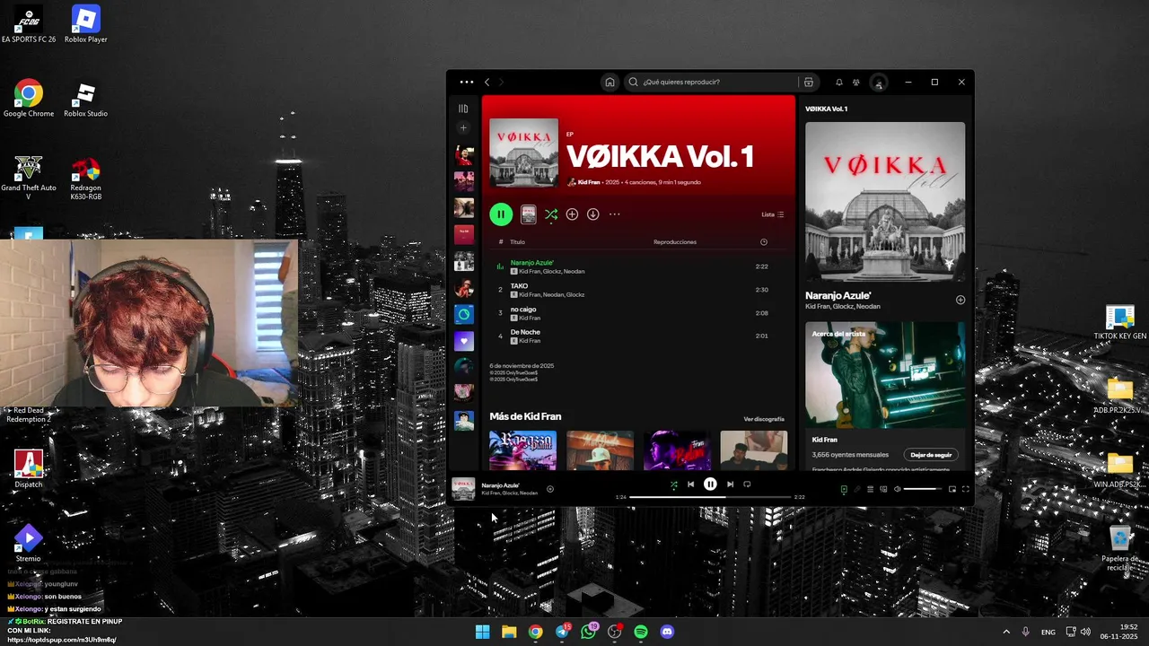The image size is (1149, 646).
Task: Show hidden tray icons chevron
Action: (x=1006, y=632)
